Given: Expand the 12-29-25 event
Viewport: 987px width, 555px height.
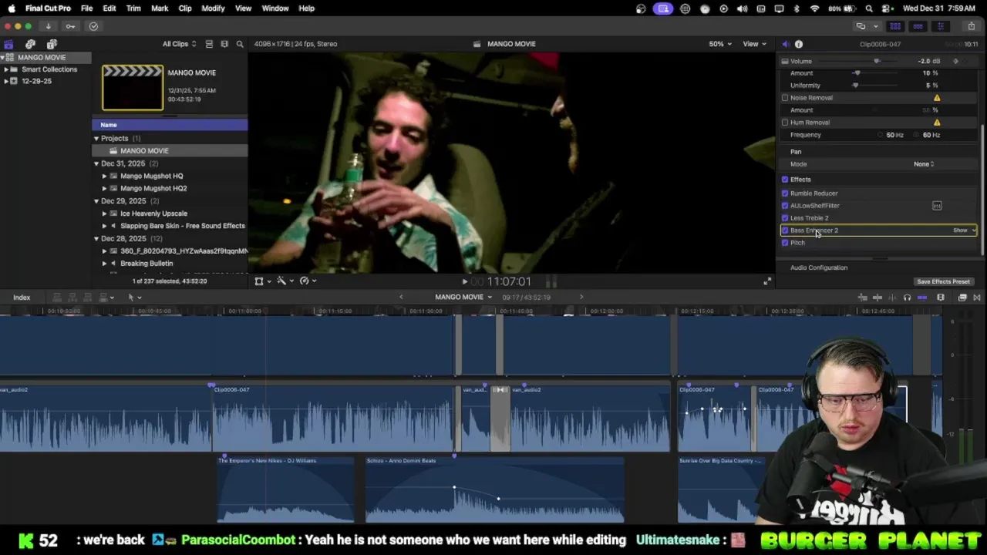Looking at the screenshot, I should click(6, 81).
